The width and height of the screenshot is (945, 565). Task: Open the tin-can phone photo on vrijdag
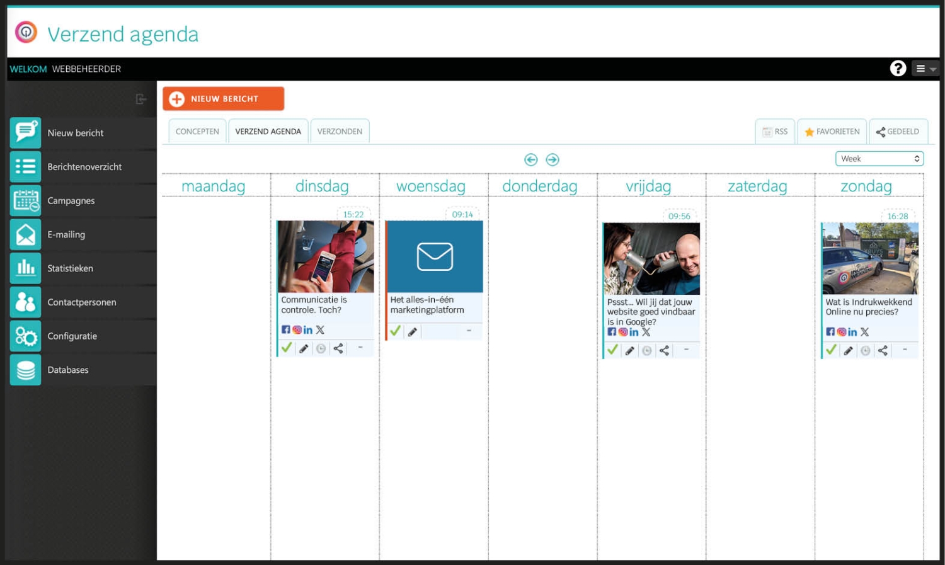(x=652, y=258)
